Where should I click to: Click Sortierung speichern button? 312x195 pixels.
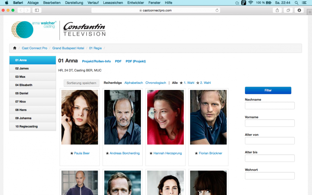81,83
